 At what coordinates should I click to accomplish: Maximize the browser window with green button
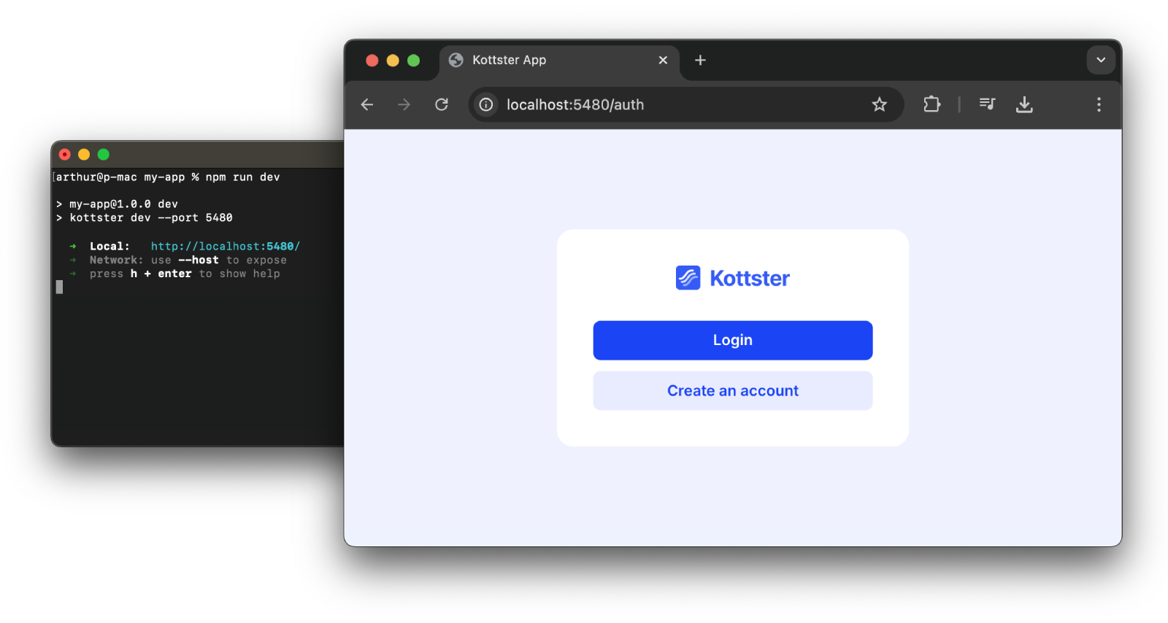pyautogui.click(x=413, y=61)
